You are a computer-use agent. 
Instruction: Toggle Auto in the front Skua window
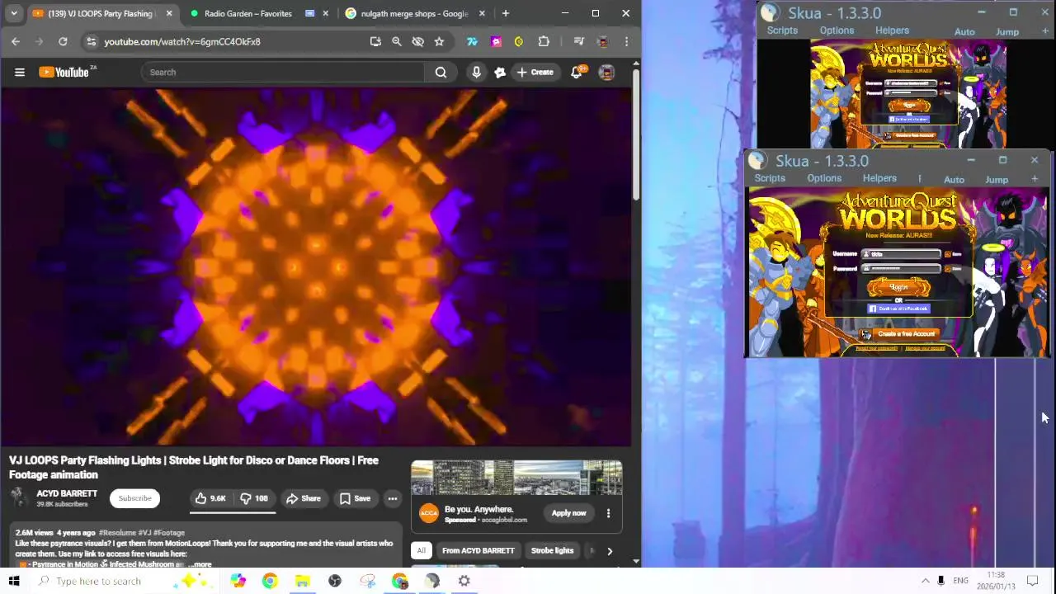[x=954, y=179]
